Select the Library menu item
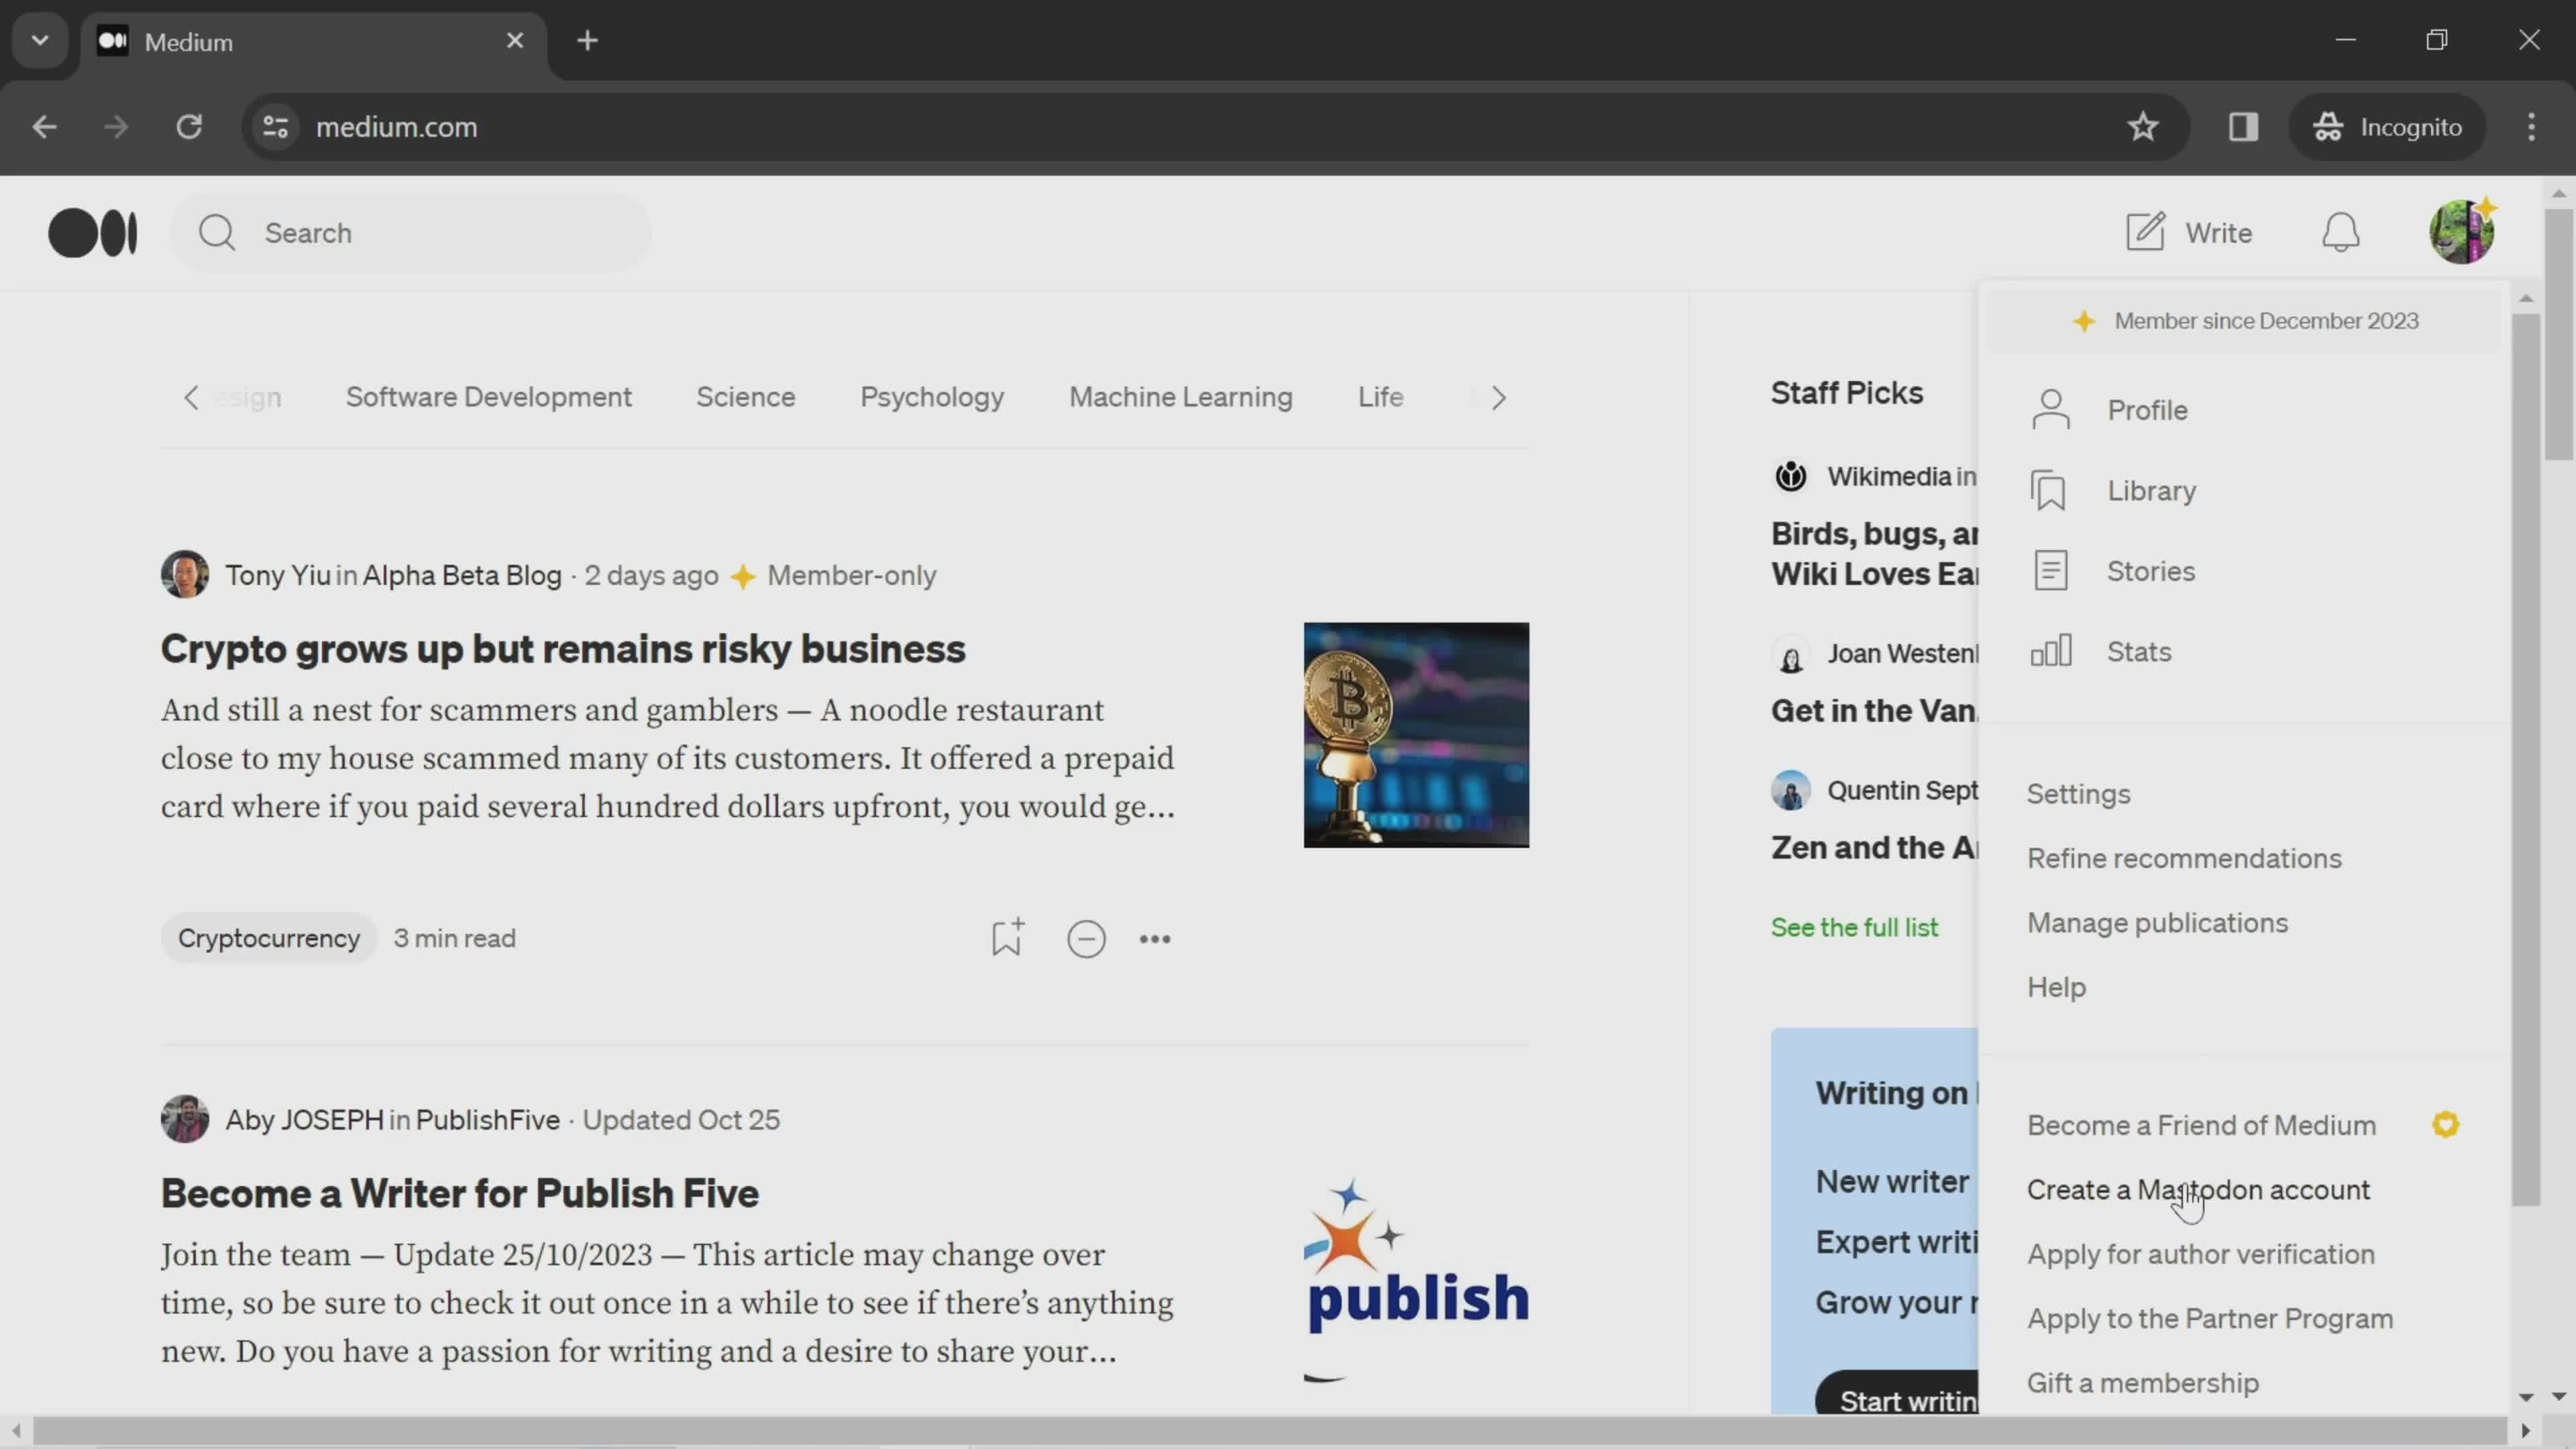The image size is (2576, 1449). click(2151, 490)
